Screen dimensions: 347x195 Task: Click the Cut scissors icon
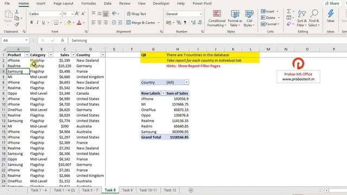[17, 12]
